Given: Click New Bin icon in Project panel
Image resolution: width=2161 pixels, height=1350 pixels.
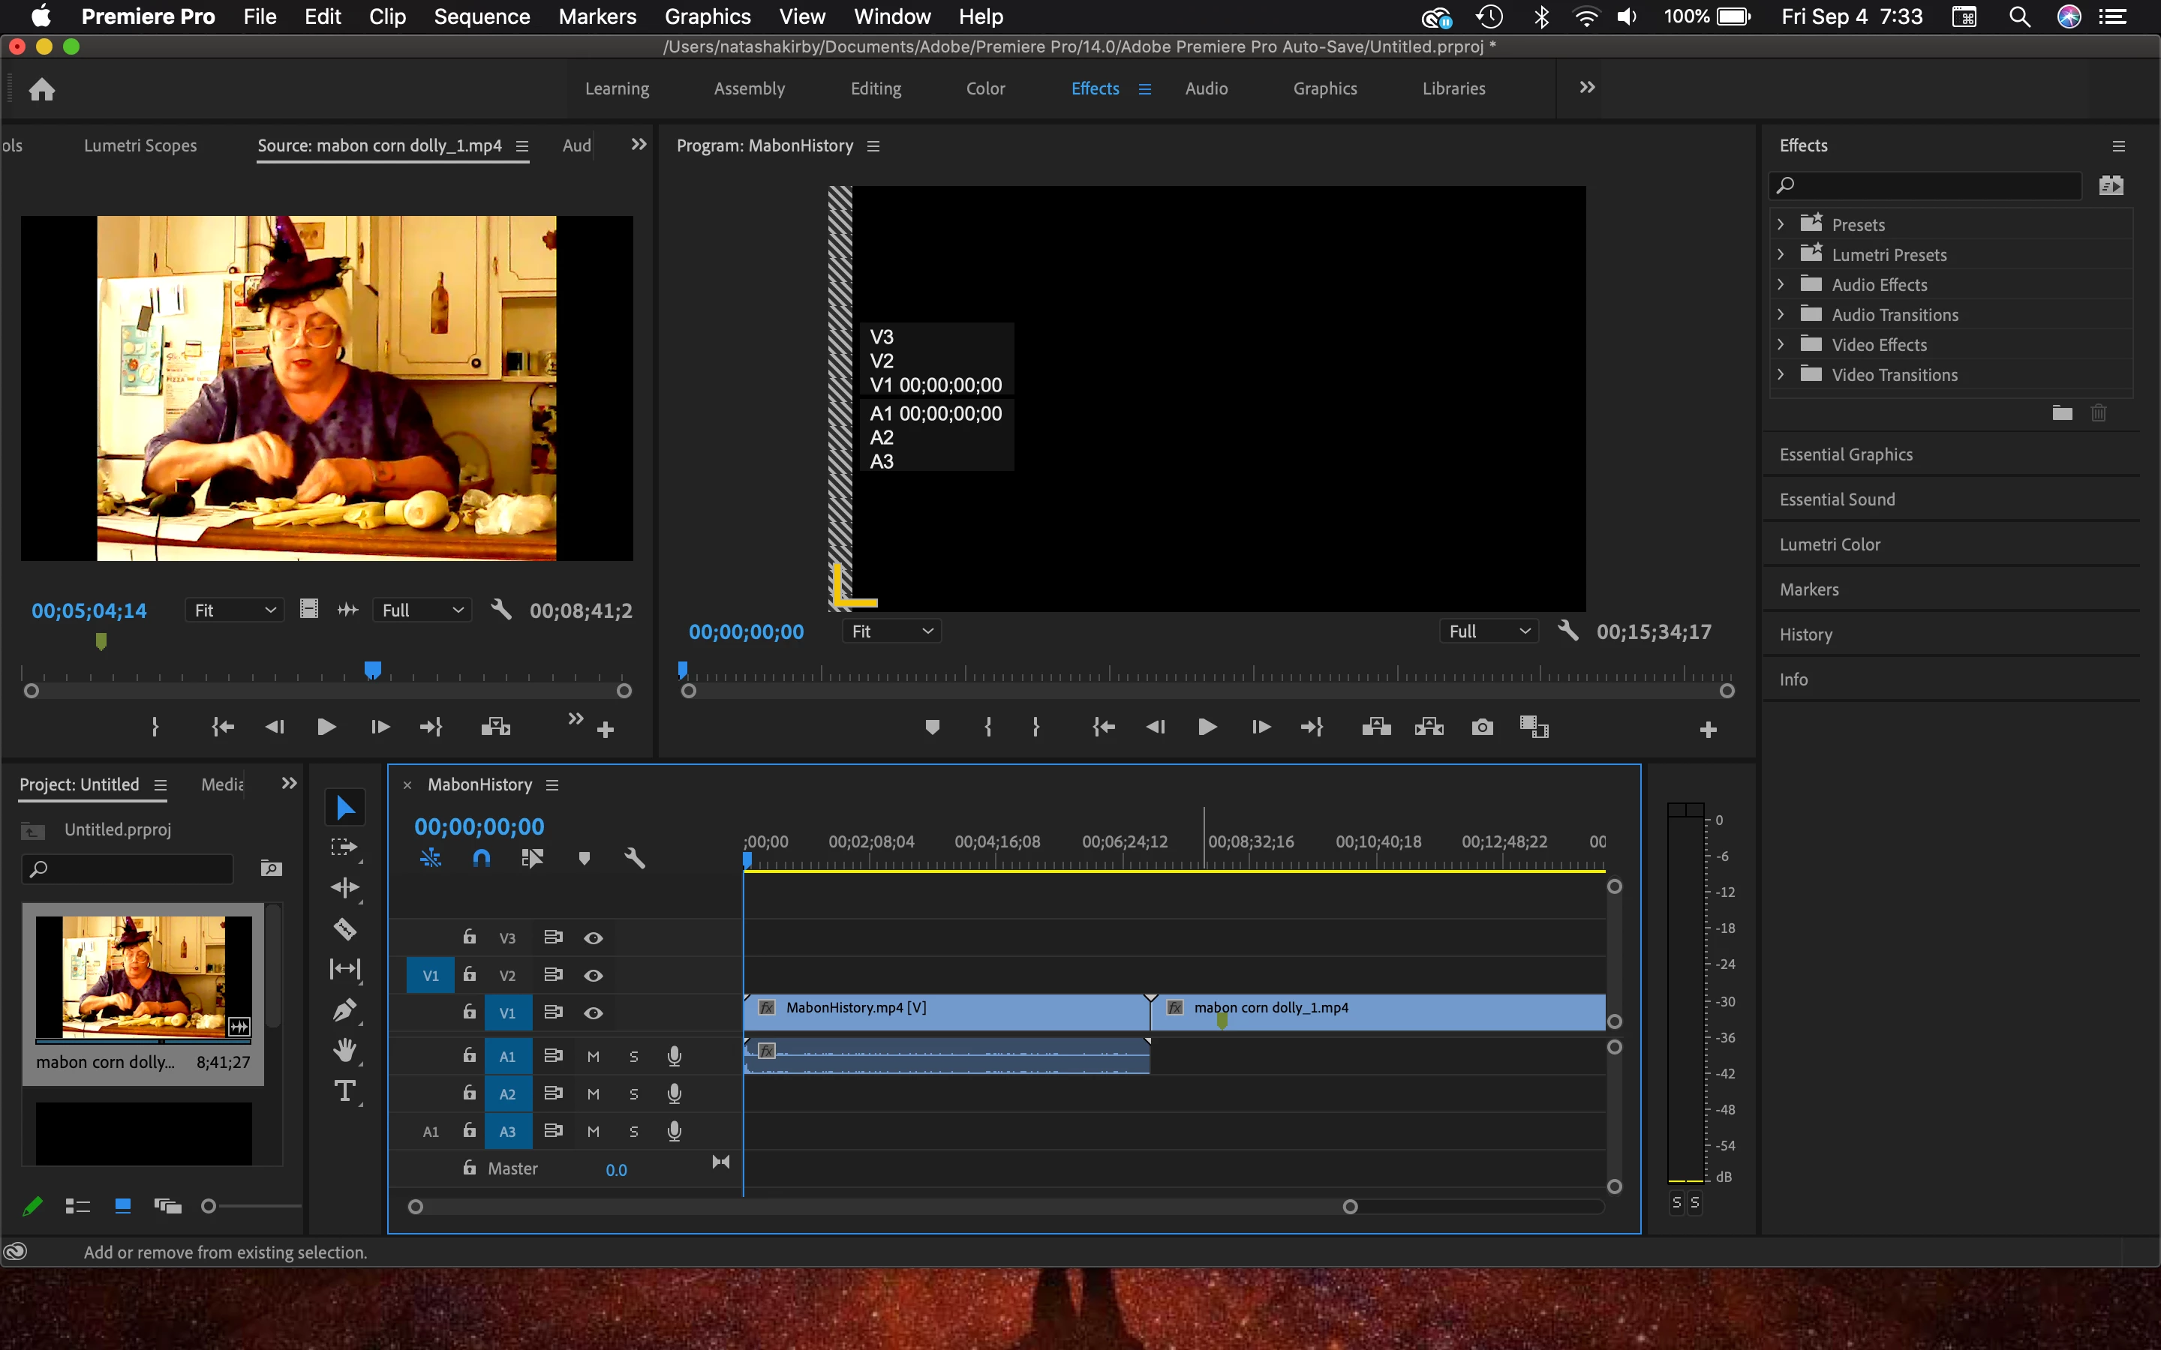Looking at the screenshot, I should 271,868.
